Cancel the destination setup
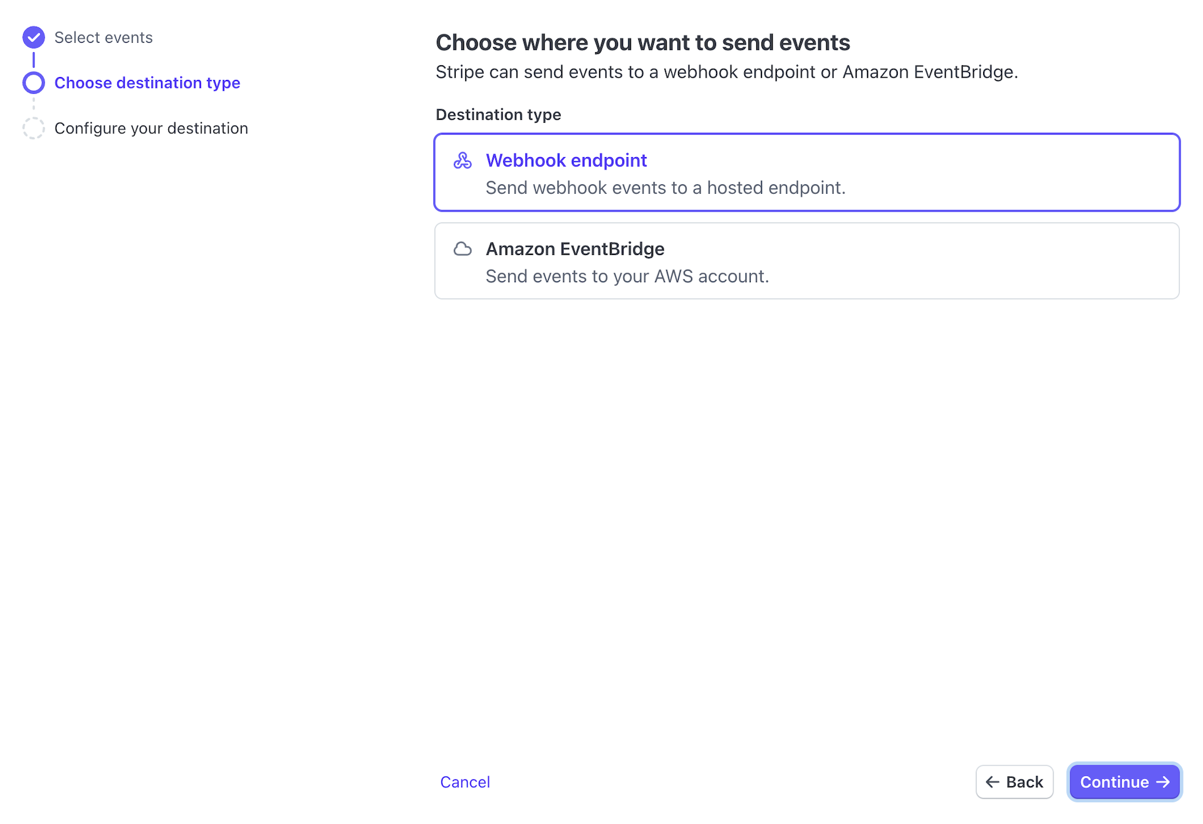 [465, 782]
